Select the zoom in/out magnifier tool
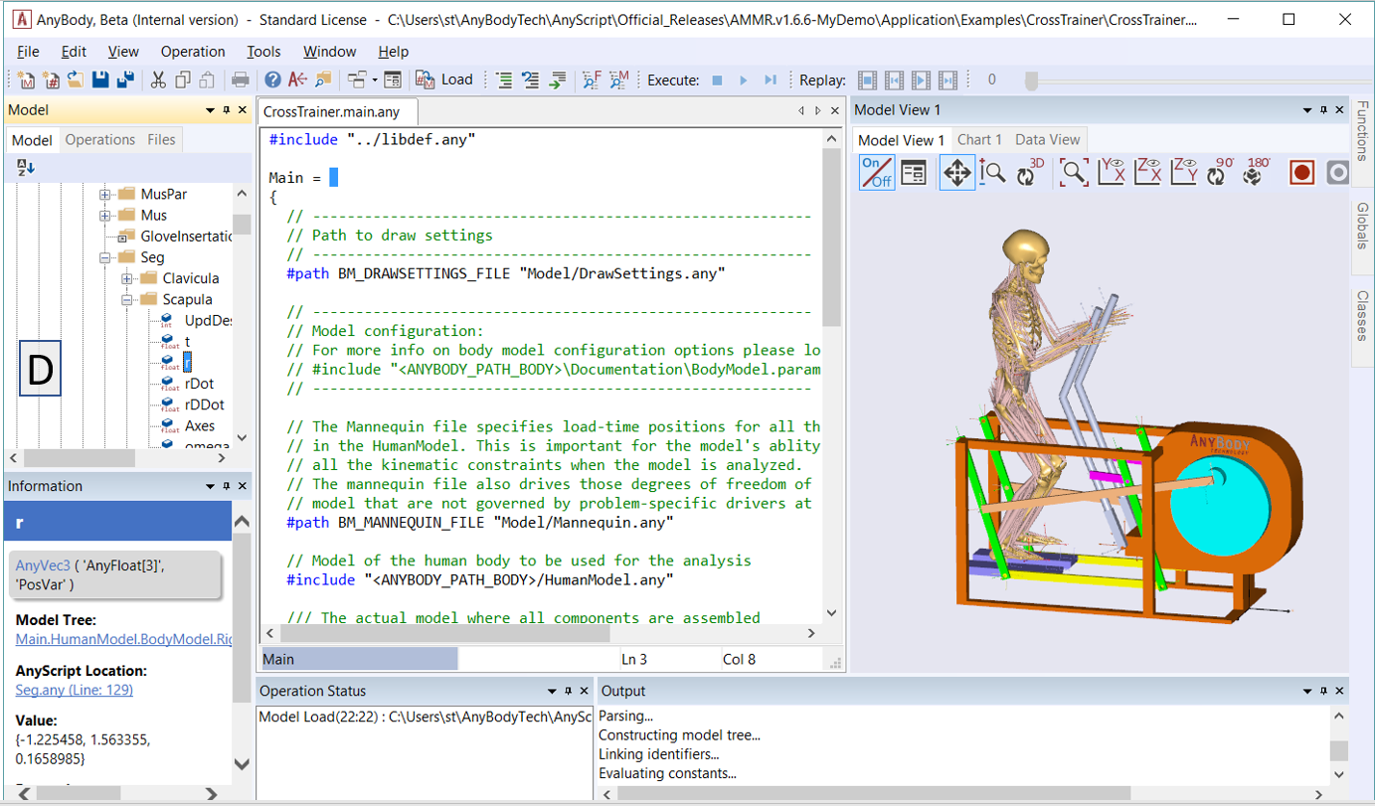The height and width of the screenshot is (806, 1375). [992, 173]
